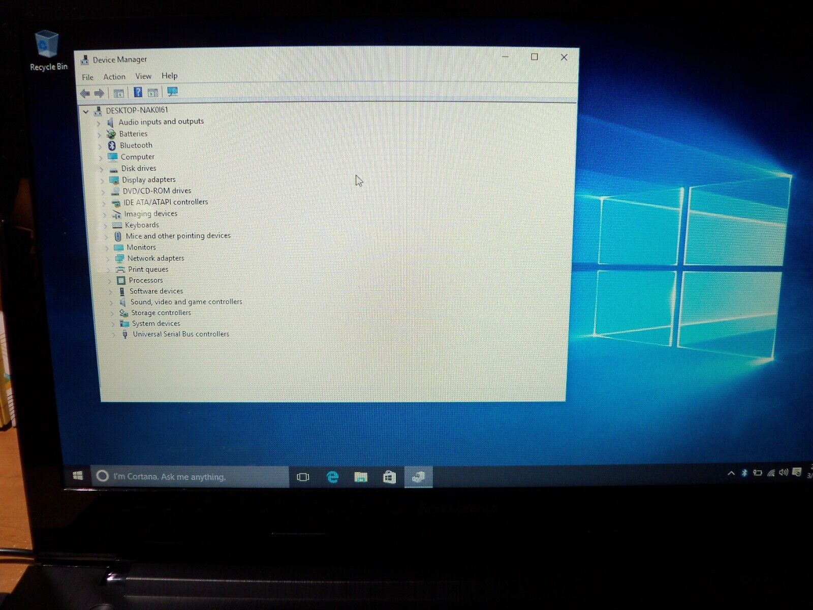This screenshot has height=610, width=813.
Task: Select Sound, video and game controllers
Action: click(x=186, y=302)
